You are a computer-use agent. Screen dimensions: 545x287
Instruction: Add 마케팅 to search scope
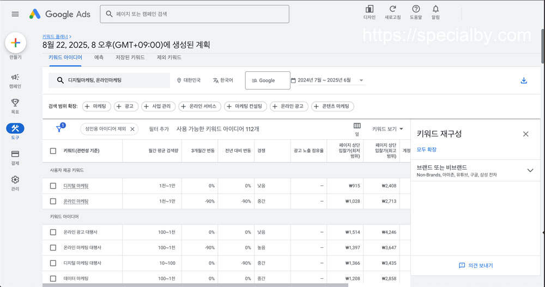tap(96, 107)
